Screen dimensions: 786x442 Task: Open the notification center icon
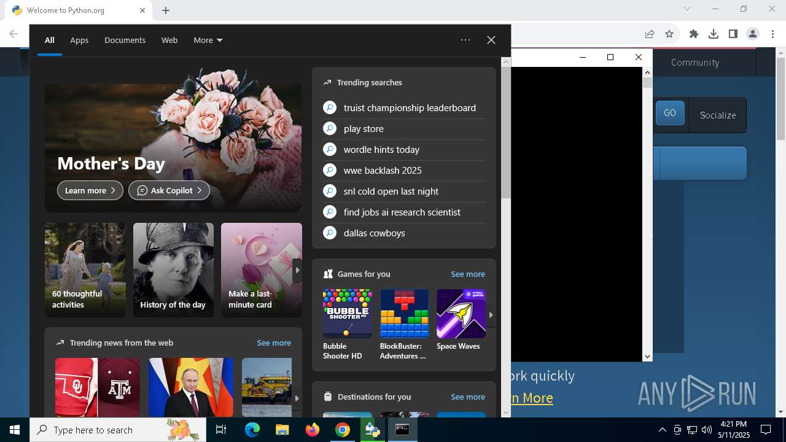766,430
